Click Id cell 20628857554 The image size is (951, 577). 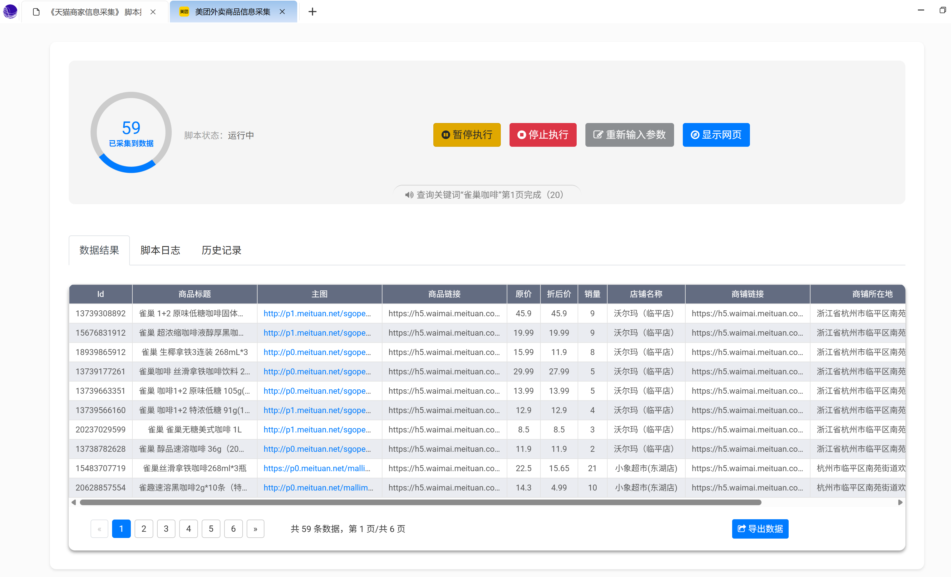click(x=100, y=487)
